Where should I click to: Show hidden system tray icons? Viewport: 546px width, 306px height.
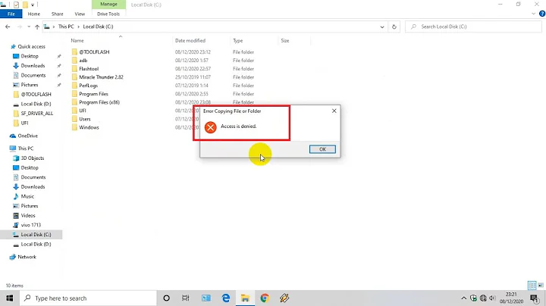pos(464,298)
